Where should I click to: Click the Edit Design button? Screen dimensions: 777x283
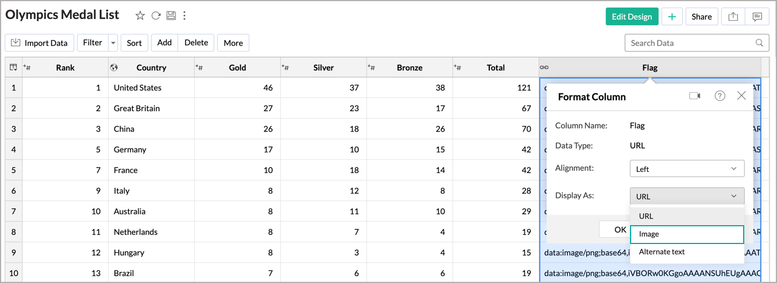point(632,17)
